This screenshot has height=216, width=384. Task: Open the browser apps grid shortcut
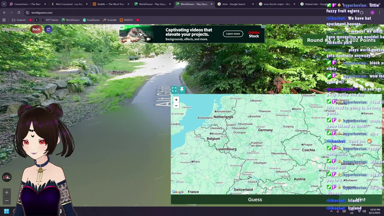click(x=4, y=20)
